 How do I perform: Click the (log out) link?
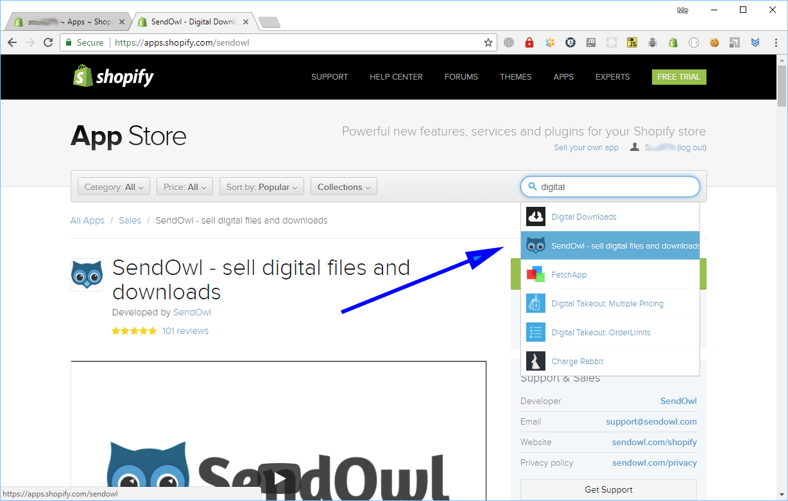click(x=692, y=148)
